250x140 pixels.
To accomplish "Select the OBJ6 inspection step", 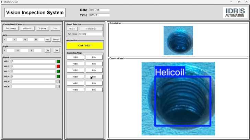I will click(75, 90).
